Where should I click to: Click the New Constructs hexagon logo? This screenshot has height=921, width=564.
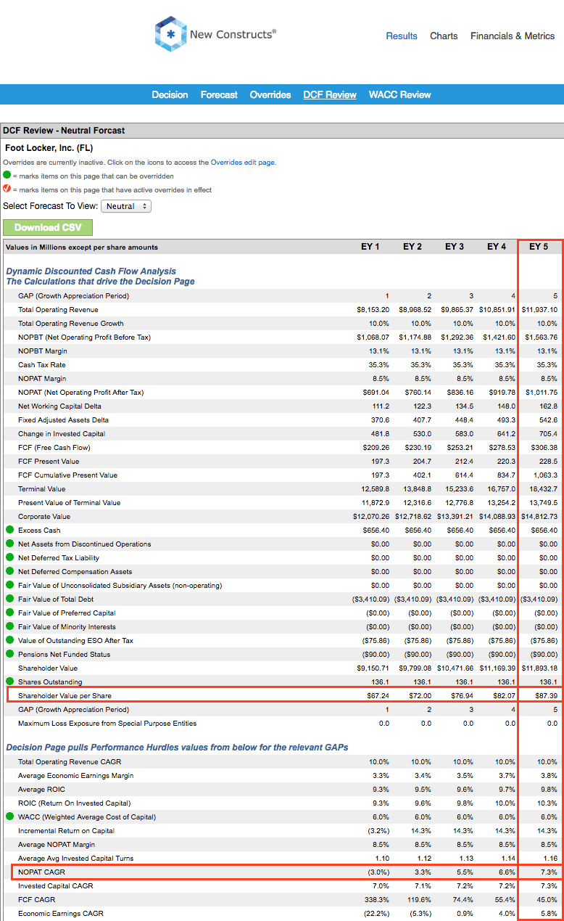coord(170,34)
